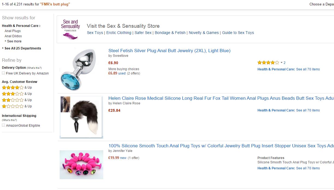Image resolution: width=334 pixels, height=190 pixels.
Task: Open the Novelty & Games store section
Action: pos(204,33)
